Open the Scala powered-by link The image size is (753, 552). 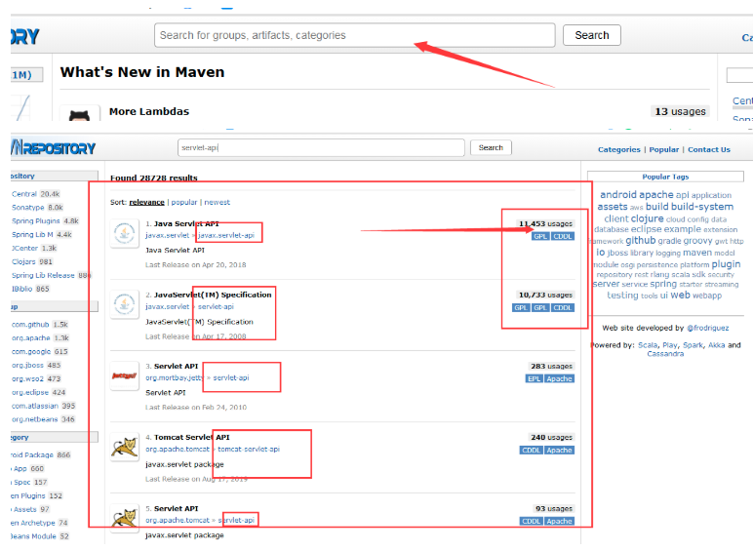pyautogui.click(x=648, y=345)
